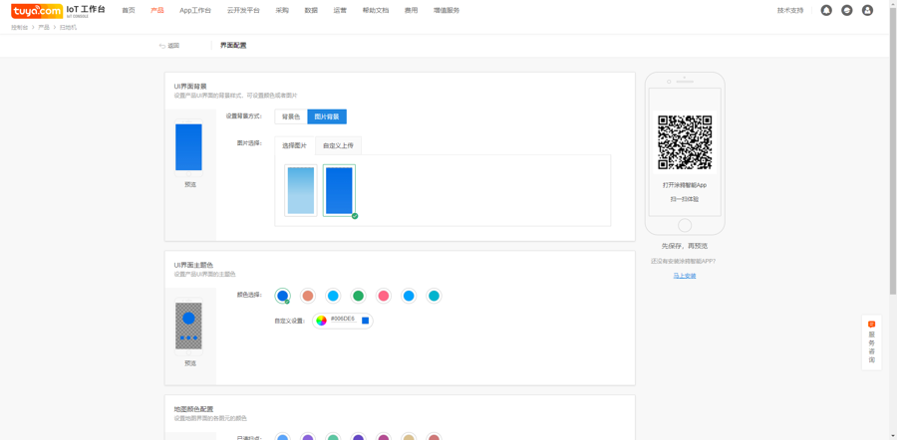Viewport: 897px width, 440px height.
Task: Open the messages chat icon in header
Action: click(847, 10)
